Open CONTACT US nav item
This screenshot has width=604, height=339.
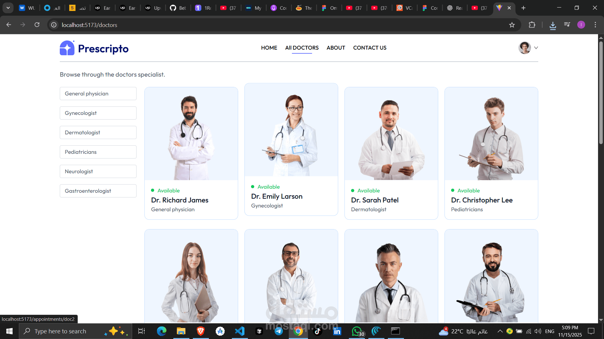coord(370,48)
